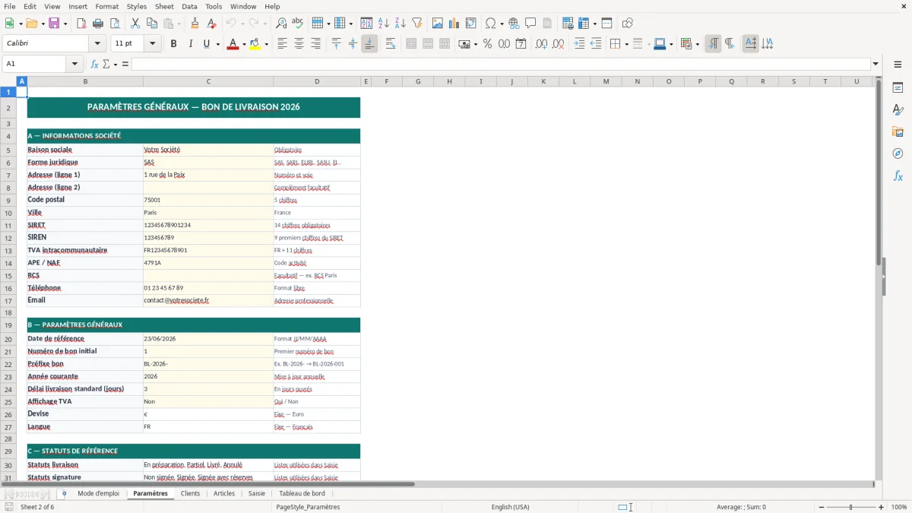Expand the Font Name dropdown
This screenshot has width=912, height=513.
tap(97, 44)
